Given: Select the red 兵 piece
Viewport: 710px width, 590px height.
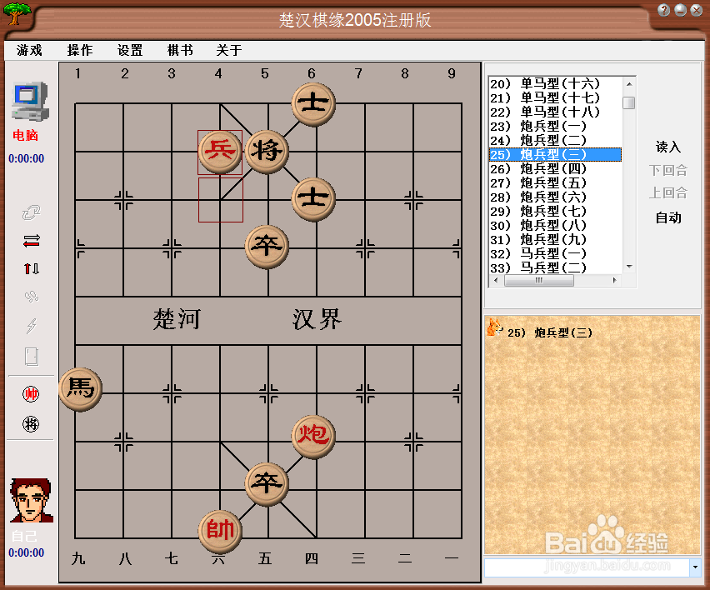Looking at the screenshot, I should pos(220,152).
